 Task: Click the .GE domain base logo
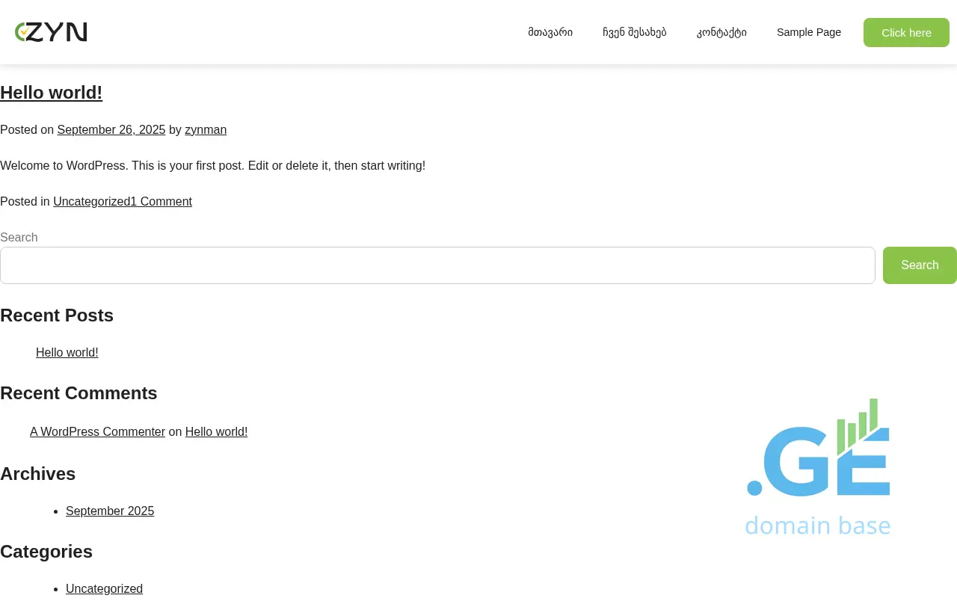[818, 466]
